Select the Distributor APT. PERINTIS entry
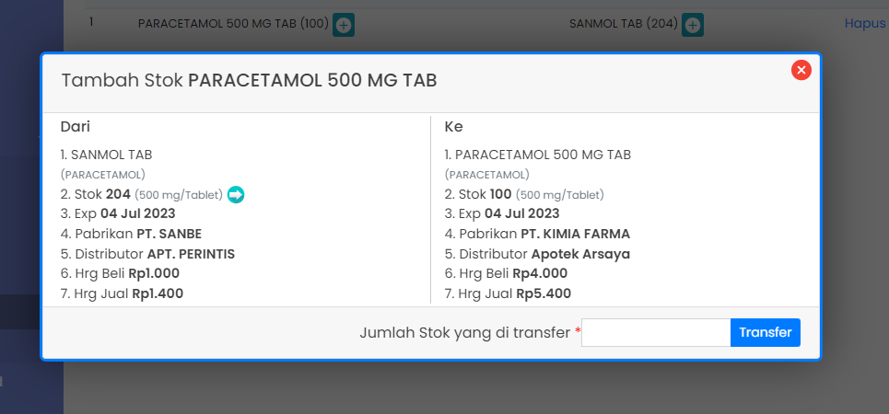The height and width of the screenshot is (414, 889). 142,254
